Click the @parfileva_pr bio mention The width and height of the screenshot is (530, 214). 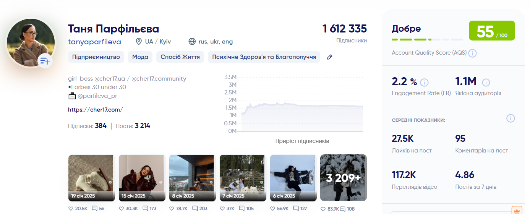point(98,96)
